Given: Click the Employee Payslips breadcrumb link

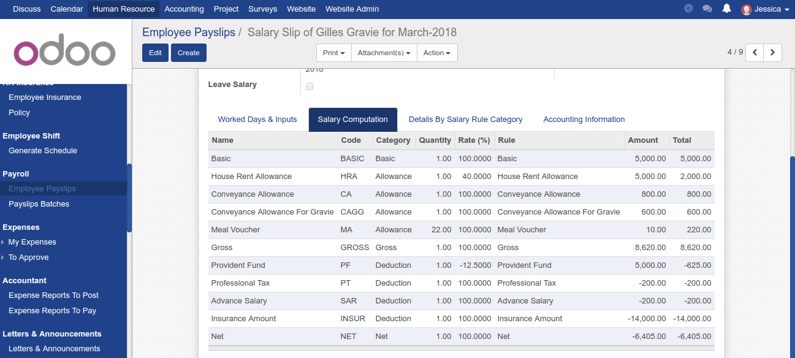Looking at the screenshot, I should [188, 32].
